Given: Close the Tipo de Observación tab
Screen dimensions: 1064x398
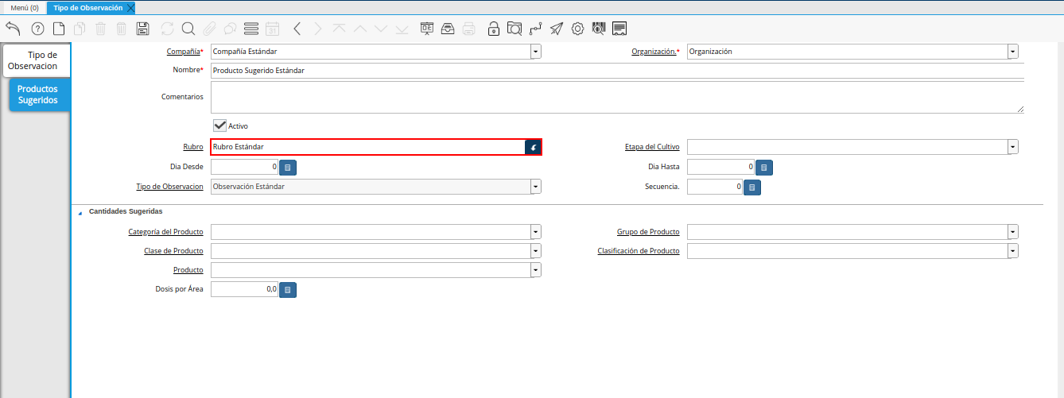Looking at the screenshot, I should (x=131, y=7).
